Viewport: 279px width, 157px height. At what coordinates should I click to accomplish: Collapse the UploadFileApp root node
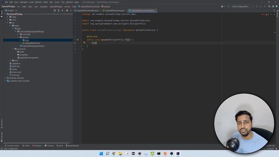[x=5, y=14]
